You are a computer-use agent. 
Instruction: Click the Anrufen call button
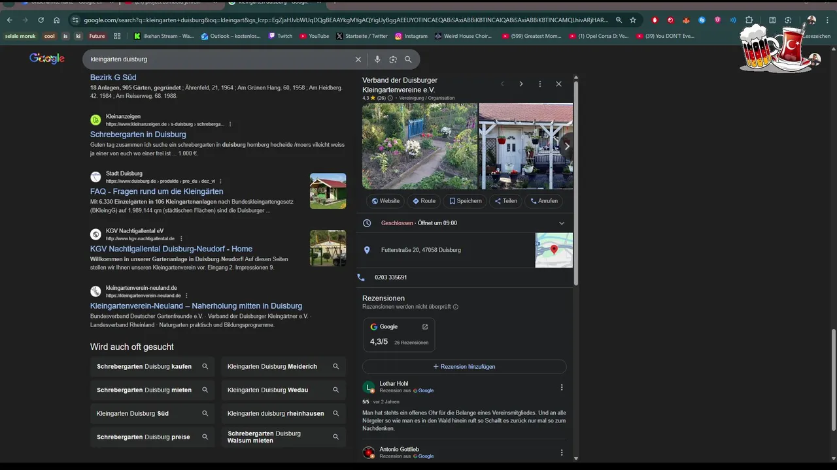tap(544, 201)
